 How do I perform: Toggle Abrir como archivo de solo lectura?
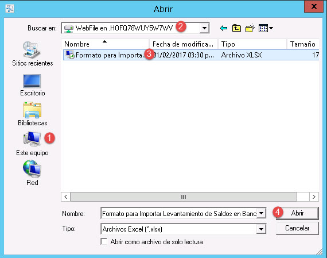click(104, 241)
